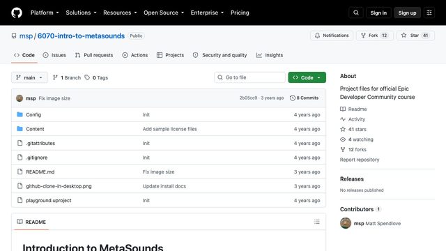Open the GitHub logo homepage
The height and width of the screenshot is (251, 446).
click(17, 13)
